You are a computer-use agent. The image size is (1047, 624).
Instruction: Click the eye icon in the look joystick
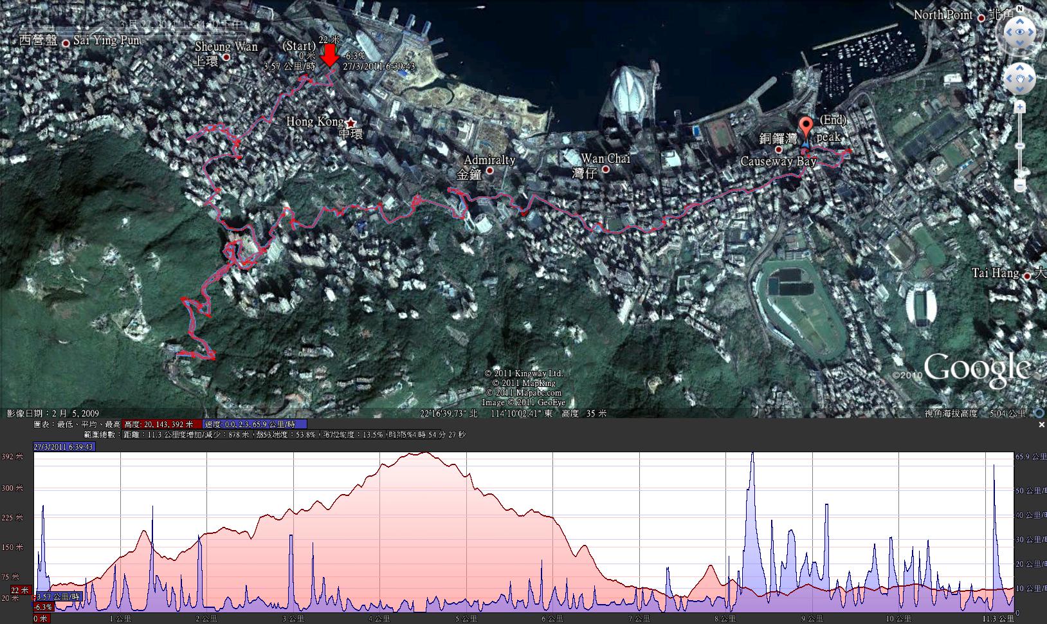(x=1019, y=32)
